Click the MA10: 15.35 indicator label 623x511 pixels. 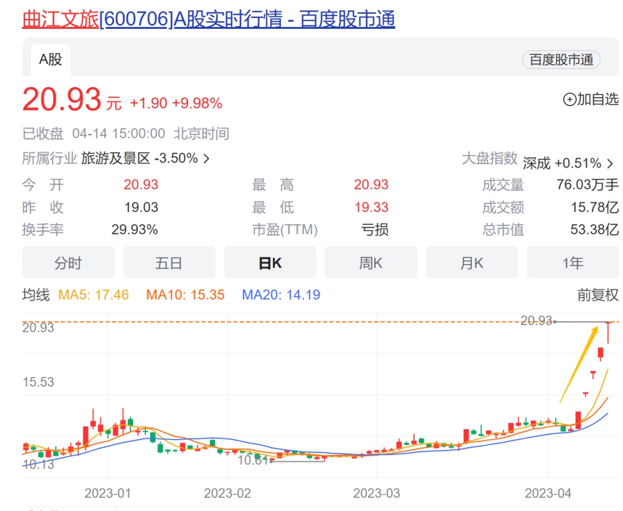(186, 295)
